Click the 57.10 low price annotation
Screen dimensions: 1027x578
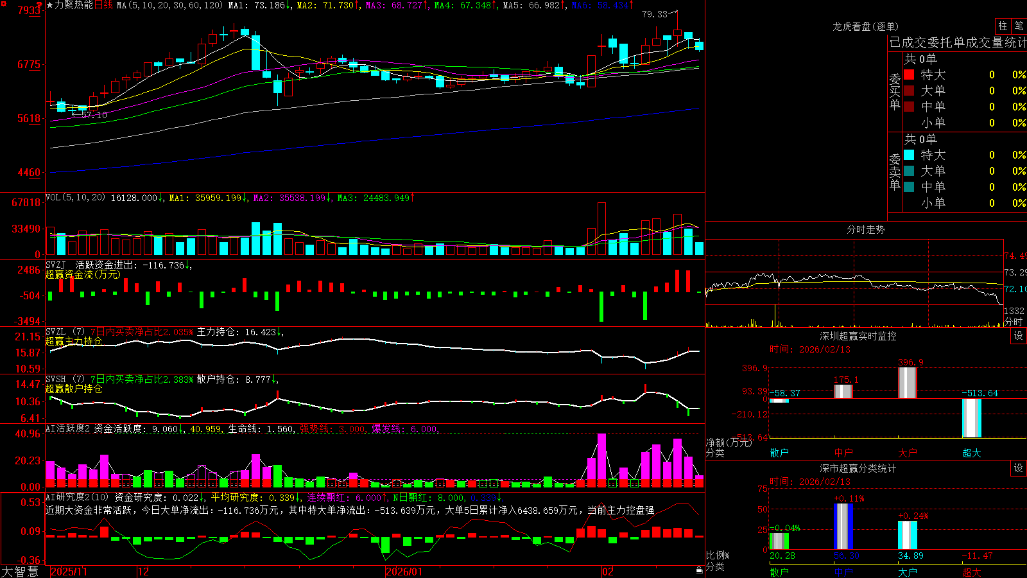pos(94,115)
